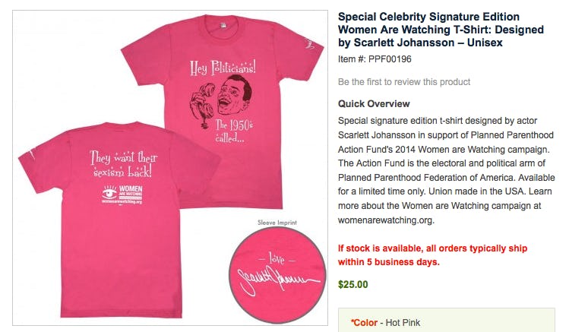Click the Scarlett Johansson signature imprint

point(277,280)
